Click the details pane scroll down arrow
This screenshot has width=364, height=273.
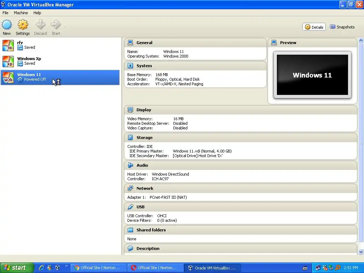pyautogui.click(x=361, y=252)
